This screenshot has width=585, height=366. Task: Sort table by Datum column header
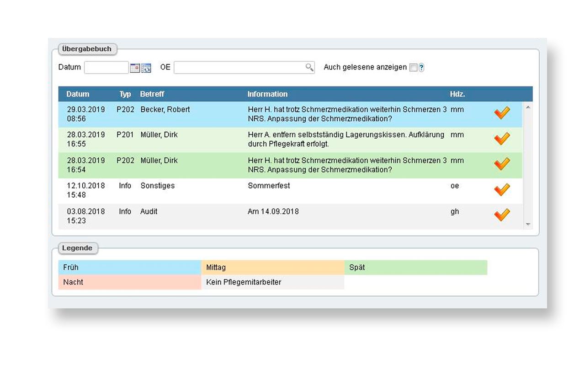[x=78, y=94]
